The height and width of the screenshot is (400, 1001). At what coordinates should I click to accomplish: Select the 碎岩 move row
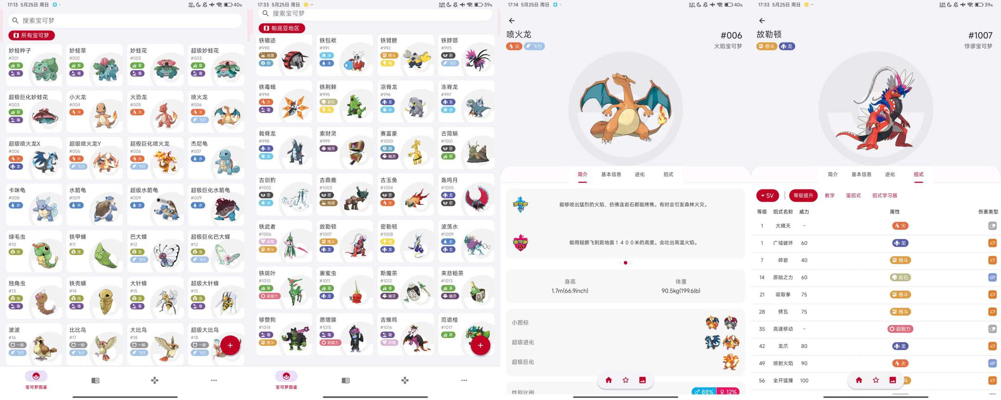[876, 260]
